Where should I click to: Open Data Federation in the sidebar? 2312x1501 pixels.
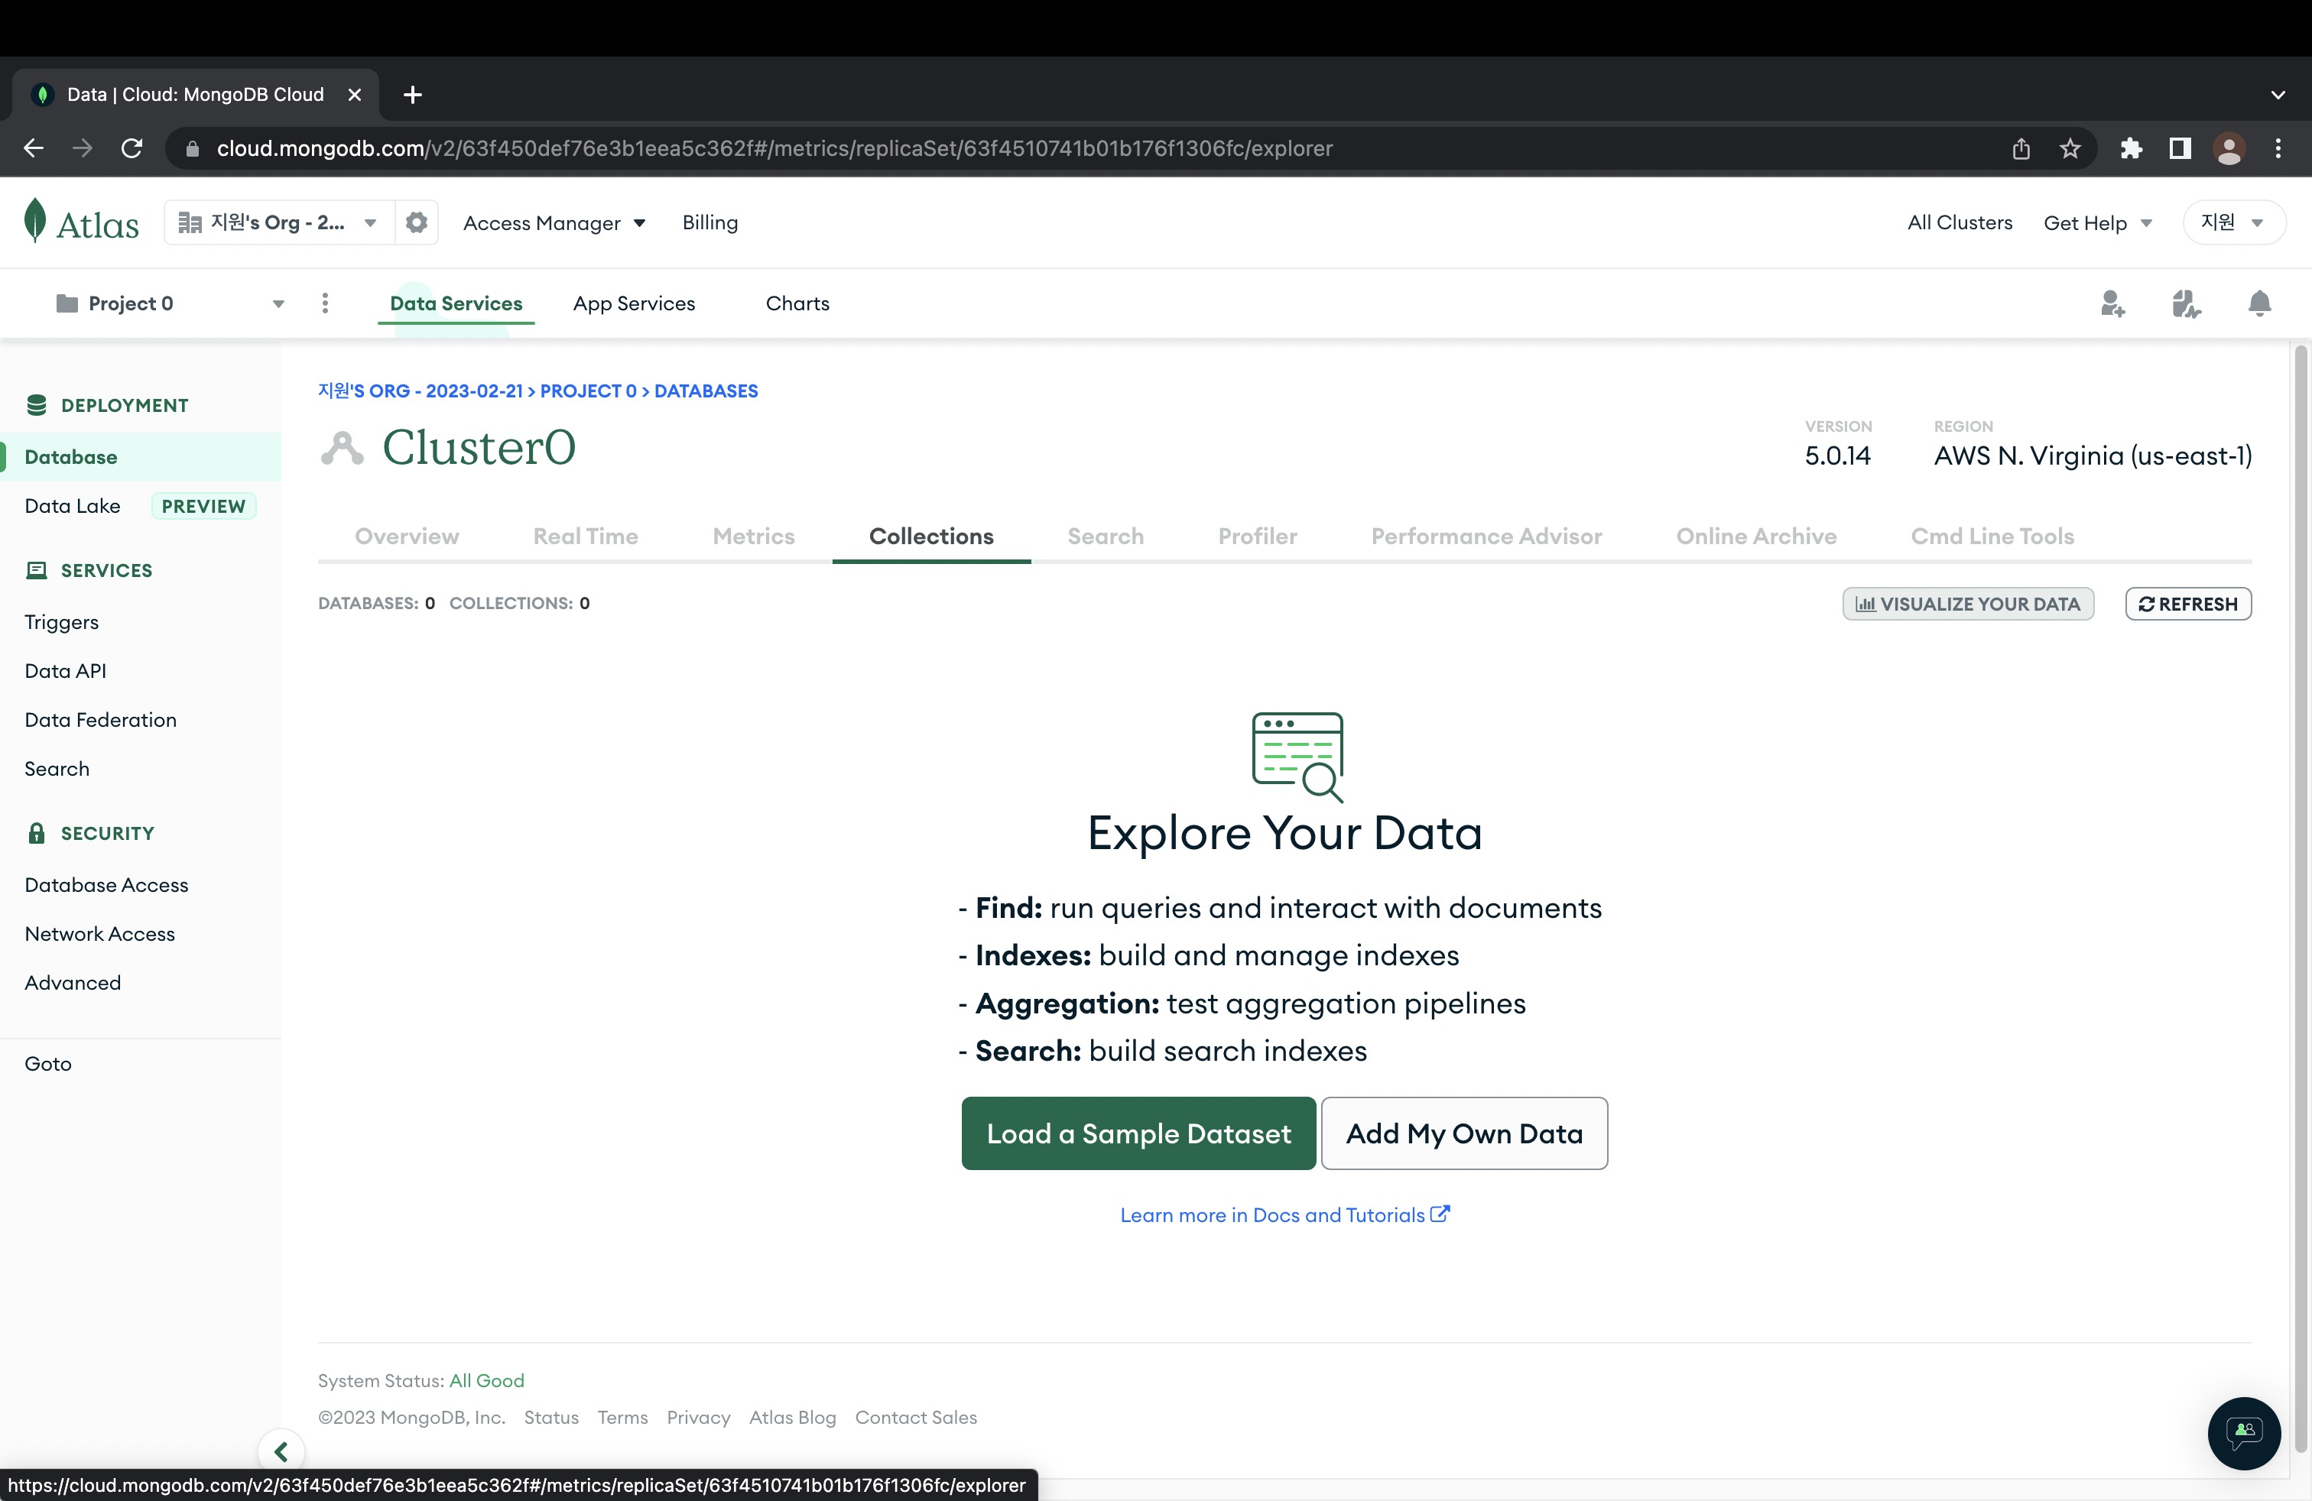pos(101,721)
